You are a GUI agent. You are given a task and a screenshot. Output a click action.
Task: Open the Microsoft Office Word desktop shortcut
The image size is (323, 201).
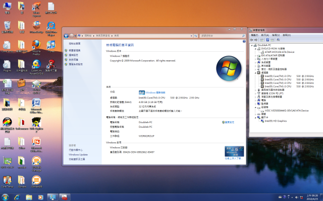pyautogui.click(x=36, y=106)
